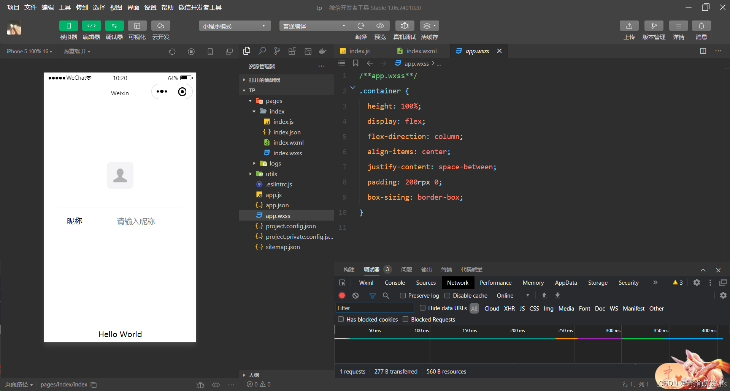
Task: Check Has blocked cookies checkbox
Action: (x=341, y=319)
